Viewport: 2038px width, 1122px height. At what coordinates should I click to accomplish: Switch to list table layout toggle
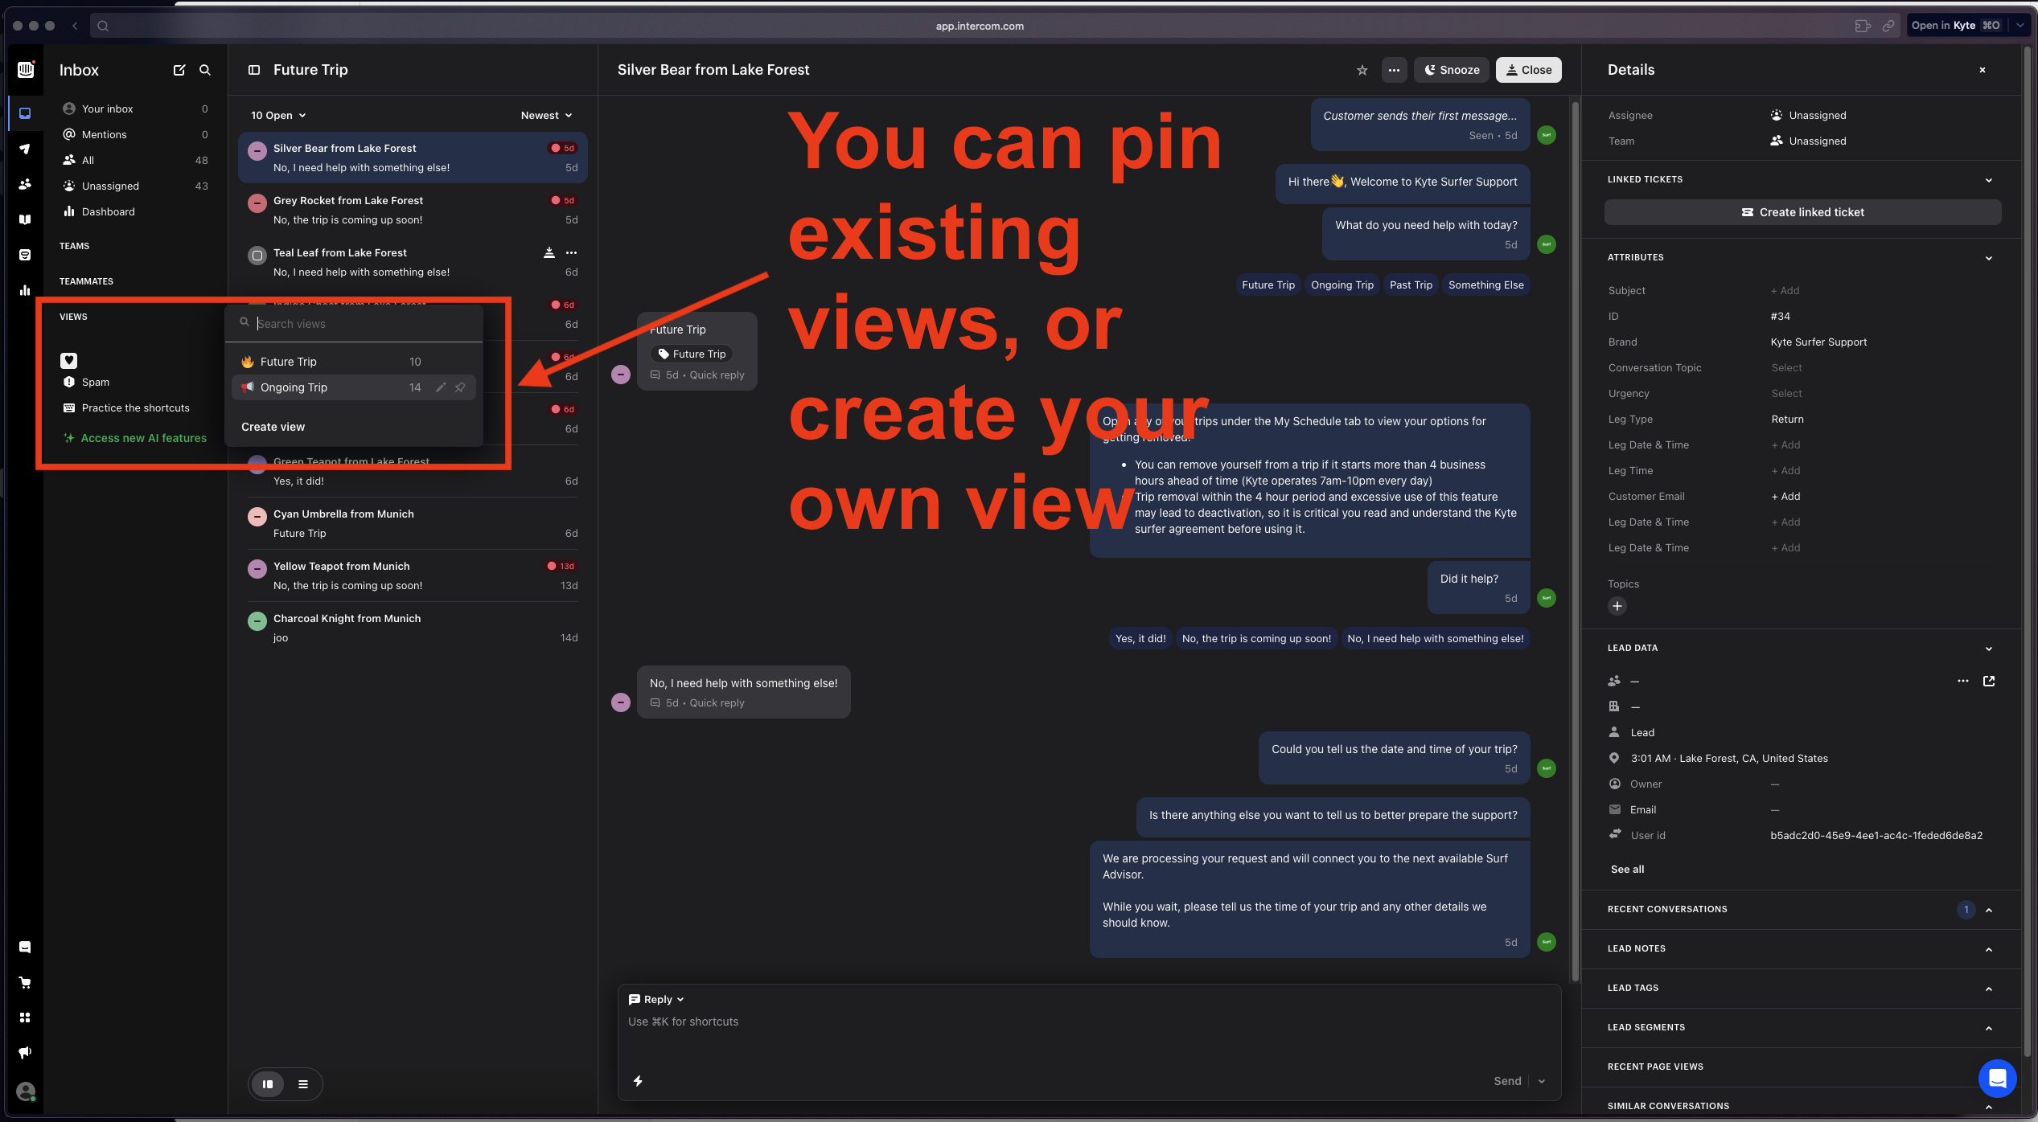coord(303,1084)
